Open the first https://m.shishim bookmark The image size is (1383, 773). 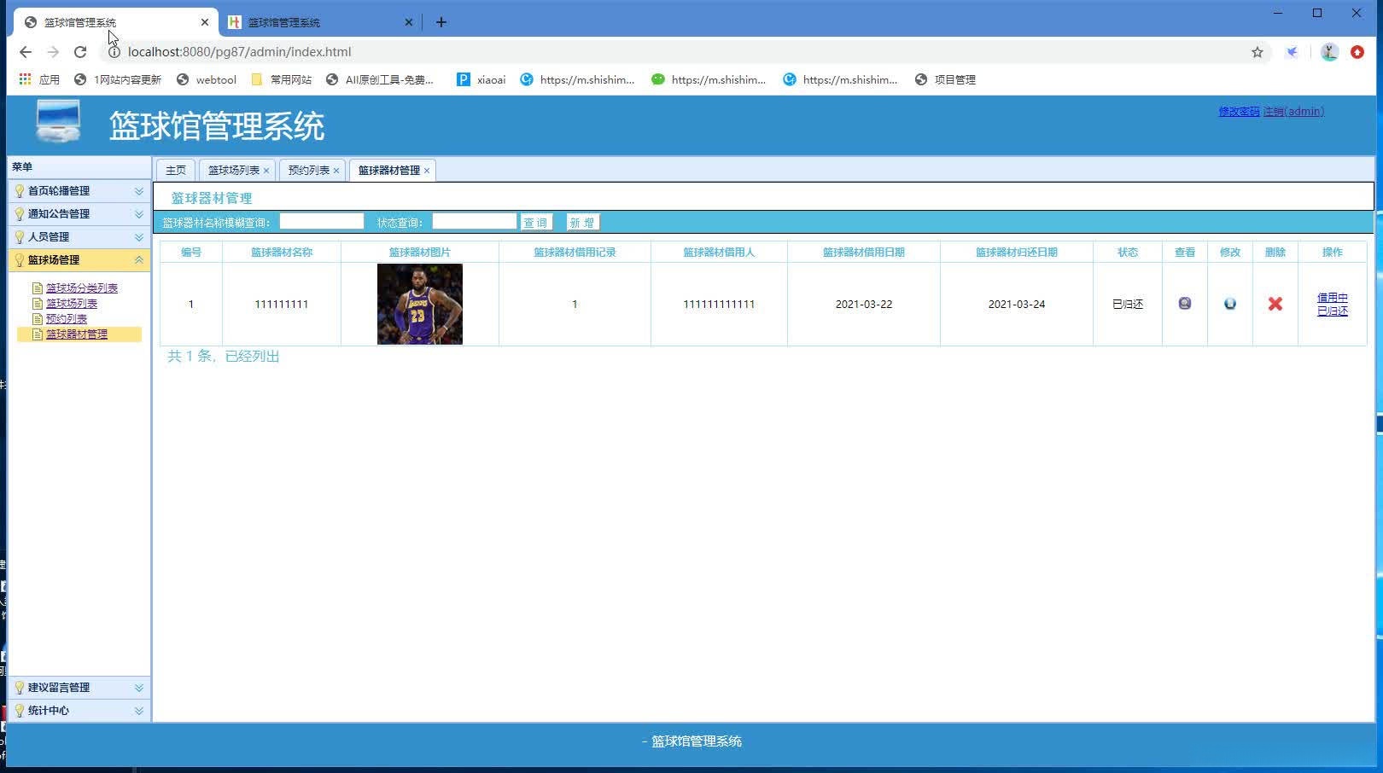[x=578, y=79]
